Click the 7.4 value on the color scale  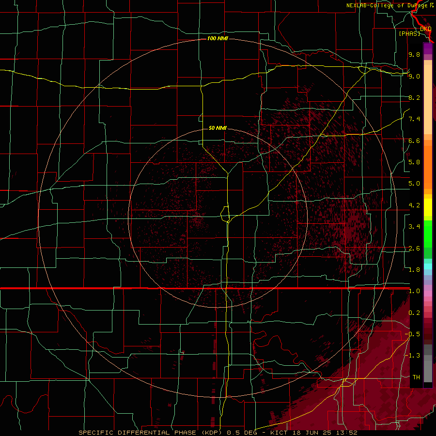click(x=414, y=119)
